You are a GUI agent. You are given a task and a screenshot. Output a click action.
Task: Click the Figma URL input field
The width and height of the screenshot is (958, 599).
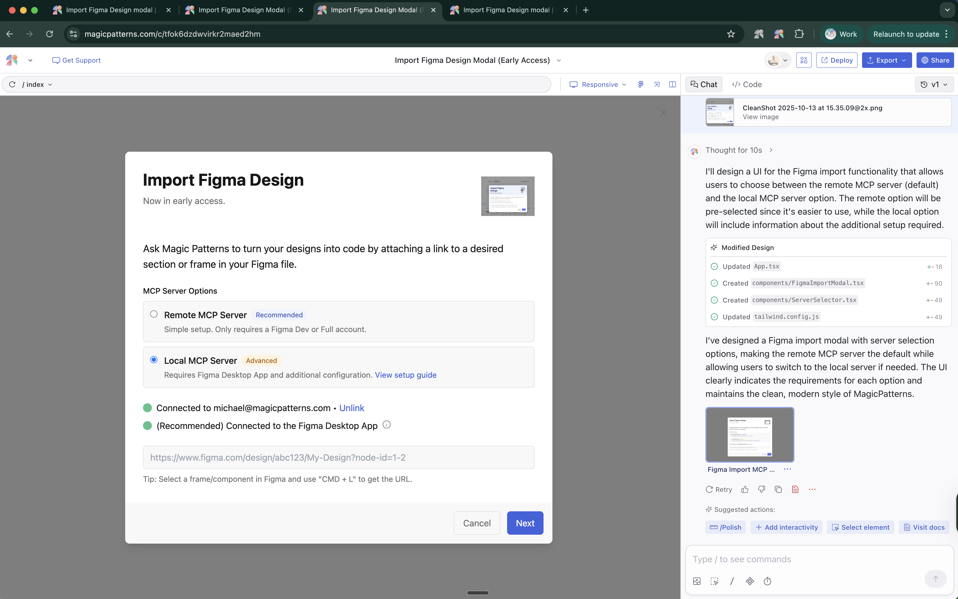pyautogui.click(x=339, y=457)
